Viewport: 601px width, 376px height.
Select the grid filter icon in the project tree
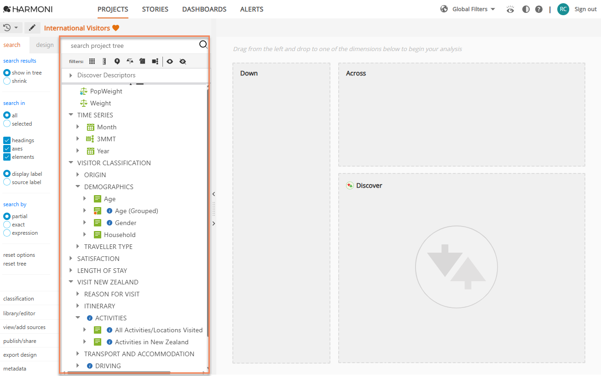click(x=92, y=61)
